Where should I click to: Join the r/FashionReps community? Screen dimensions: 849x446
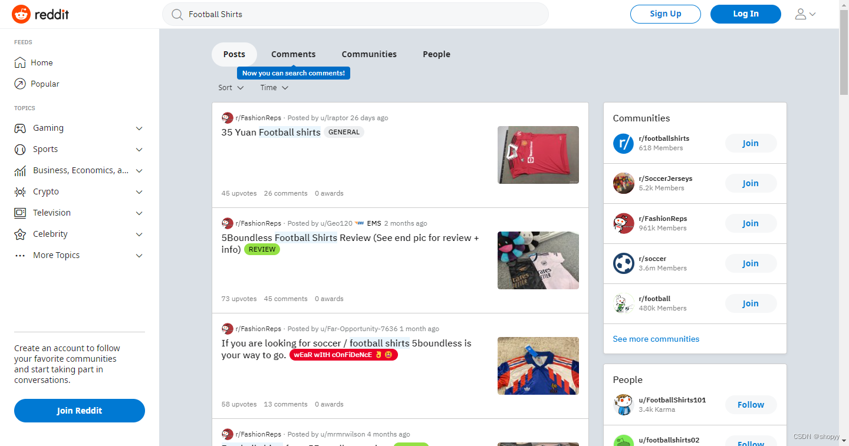(751, 223)
